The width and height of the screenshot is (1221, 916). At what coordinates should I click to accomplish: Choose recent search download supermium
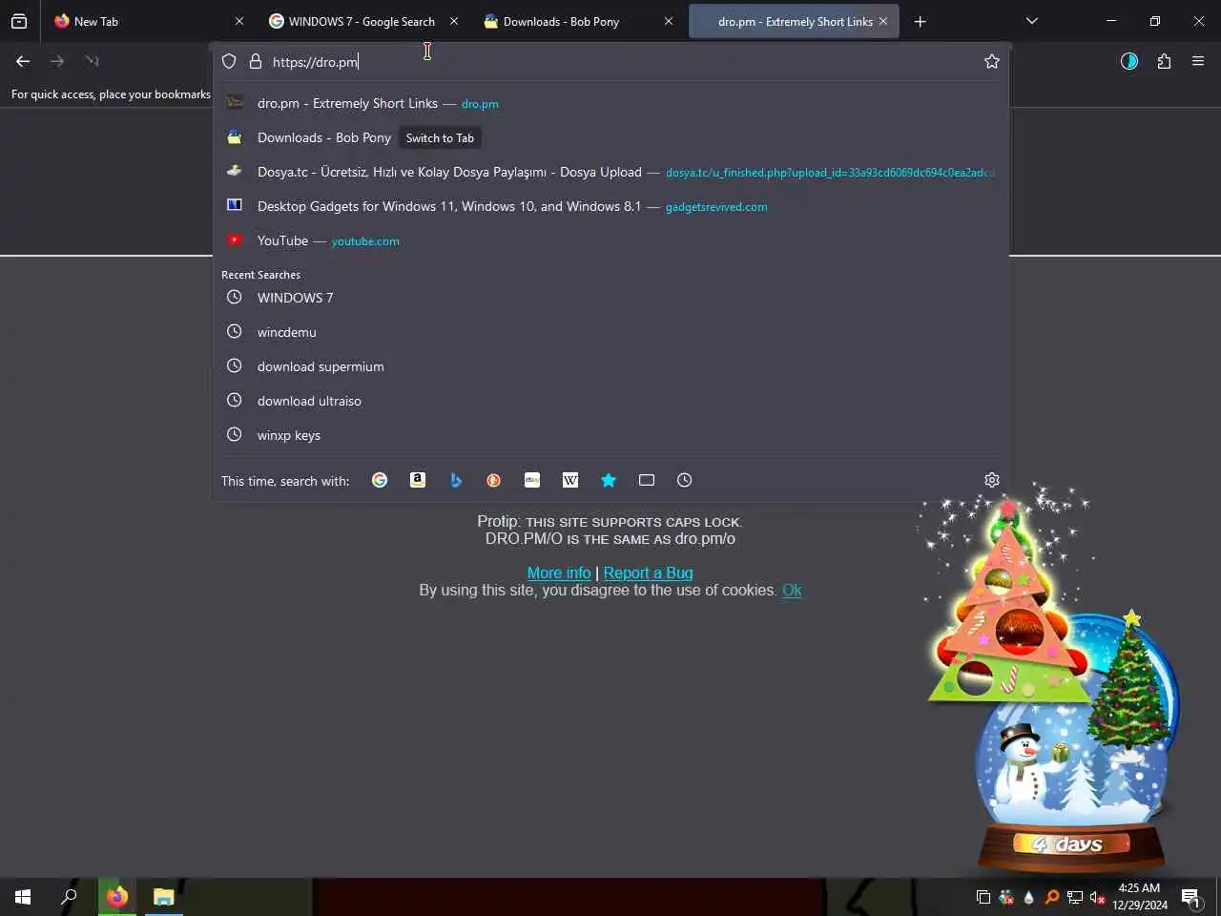coord(610,366)
